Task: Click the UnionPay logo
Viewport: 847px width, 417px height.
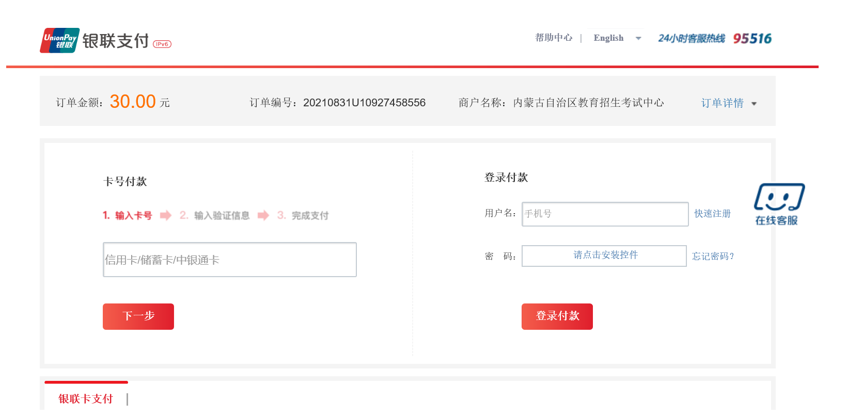Action: [60, 40]
